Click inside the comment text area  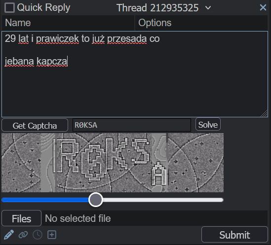pyautogui.click(x=135, y=74)
